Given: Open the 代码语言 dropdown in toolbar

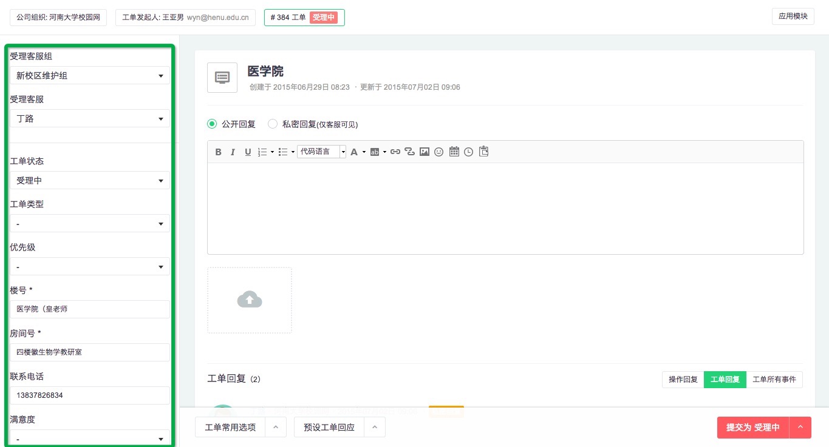Looking at the screenshot, I should coord(322,152).
